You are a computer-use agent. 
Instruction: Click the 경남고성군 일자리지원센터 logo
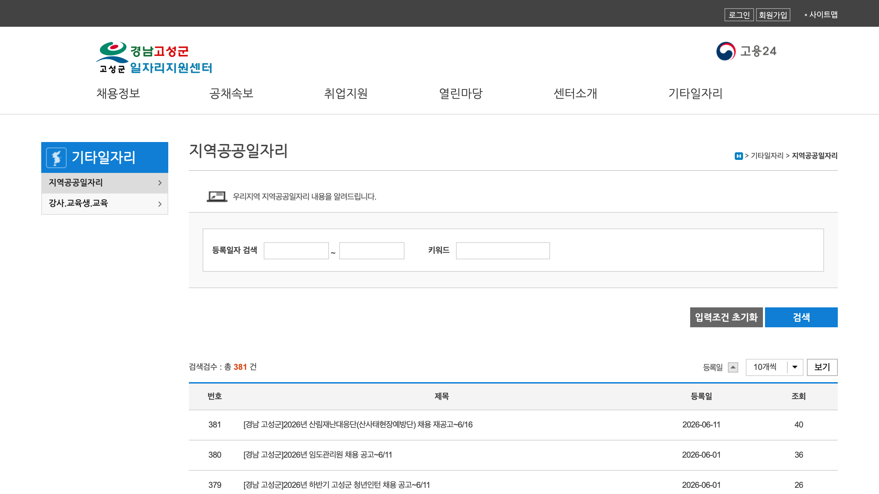[154, 57]
